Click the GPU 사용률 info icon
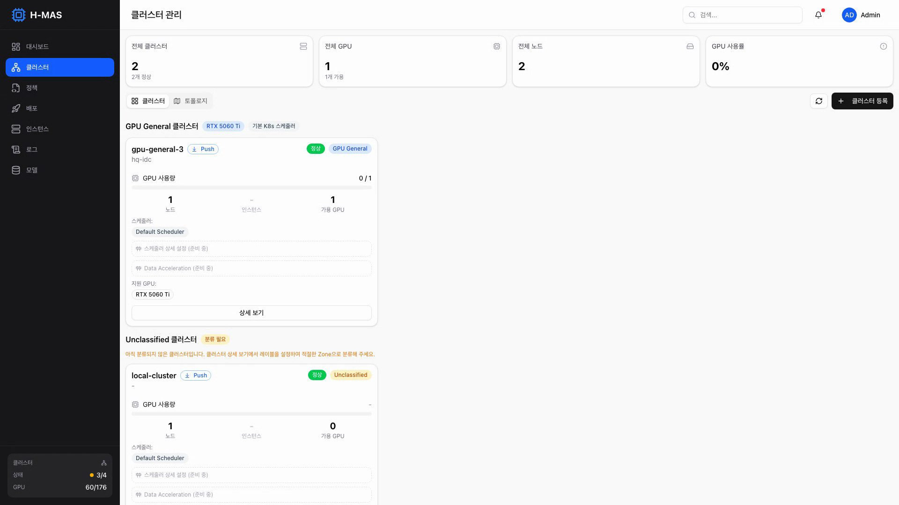 (x=883, y=46)
